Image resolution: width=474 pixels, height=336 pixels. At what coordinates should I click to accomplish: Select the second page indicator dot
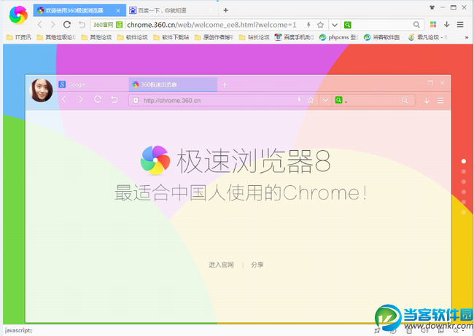pyautogui.click(x=464, y=171)
